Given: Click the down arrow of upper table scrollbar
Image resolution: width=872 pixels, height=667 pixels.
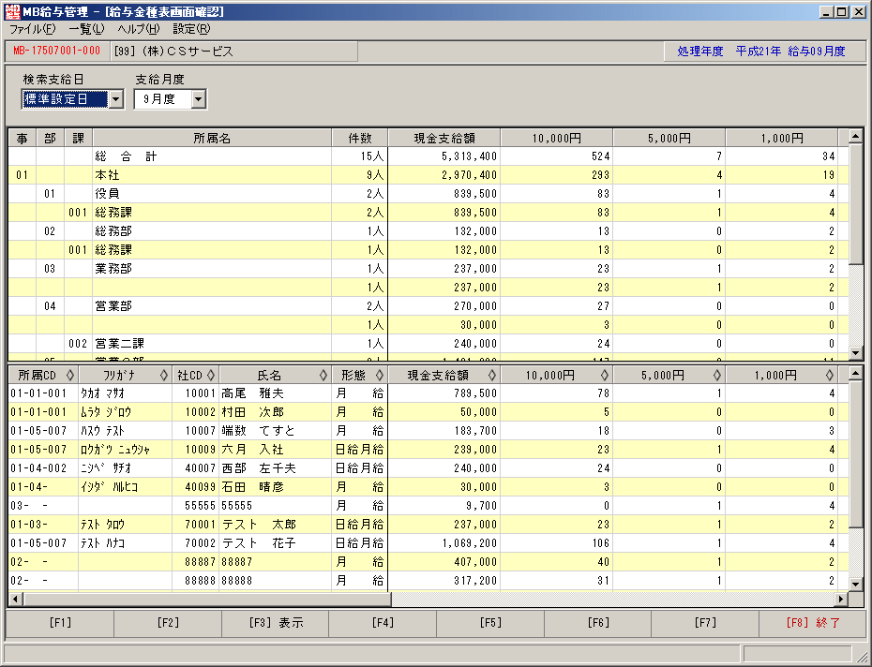Looking at the screenshot, I should (855, 352).
